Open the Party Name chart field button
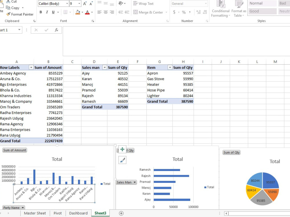The image size is (290, 217). pyautogui.click(x=14, y=207)
